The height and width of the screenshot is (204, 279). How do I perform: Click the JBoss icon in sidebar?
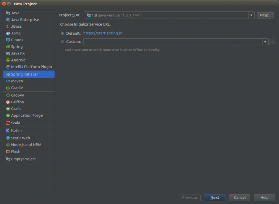click(8, 27)
